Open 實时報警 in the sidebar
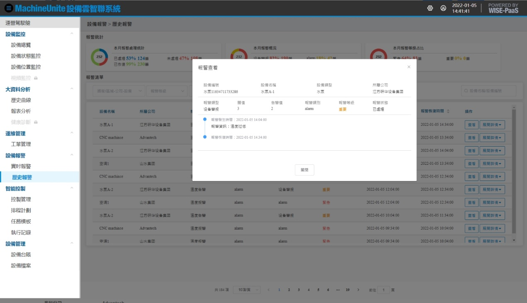This screenshot has height=303, width=527. click(21, 166)
